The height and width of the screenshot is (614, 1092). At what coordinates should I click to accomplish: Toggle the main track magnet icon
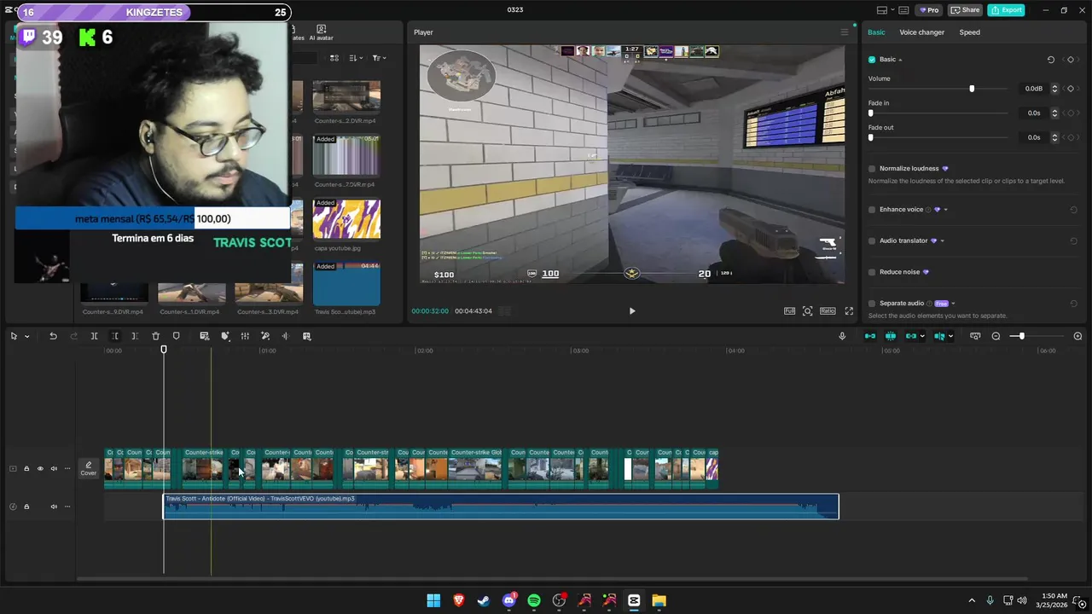[870, 336]
